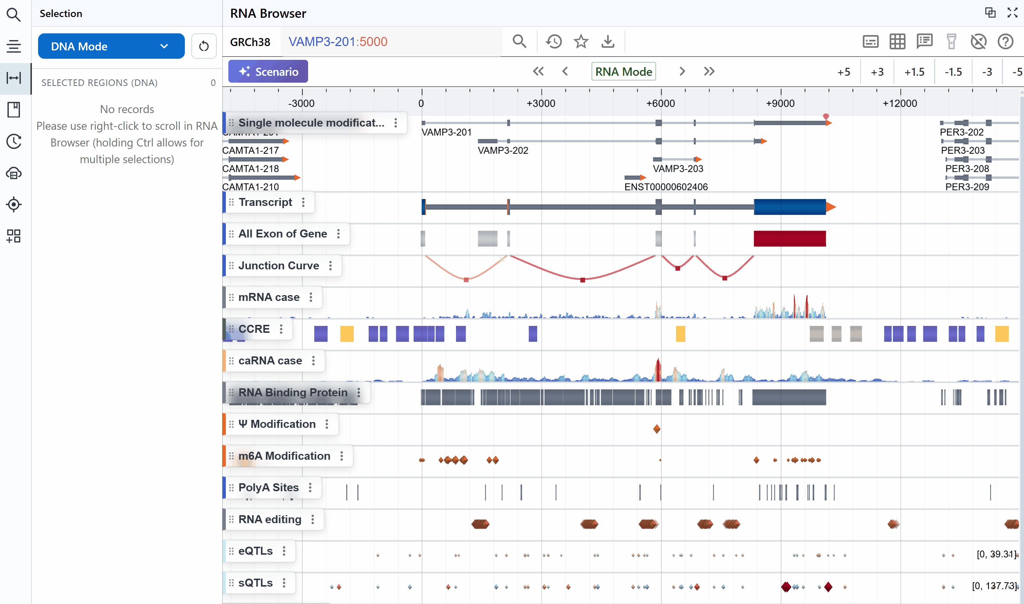Click the reset refresh icon beside DNA Mode
This screenshot has width=1024, height=604.
(x=204, y=46)
